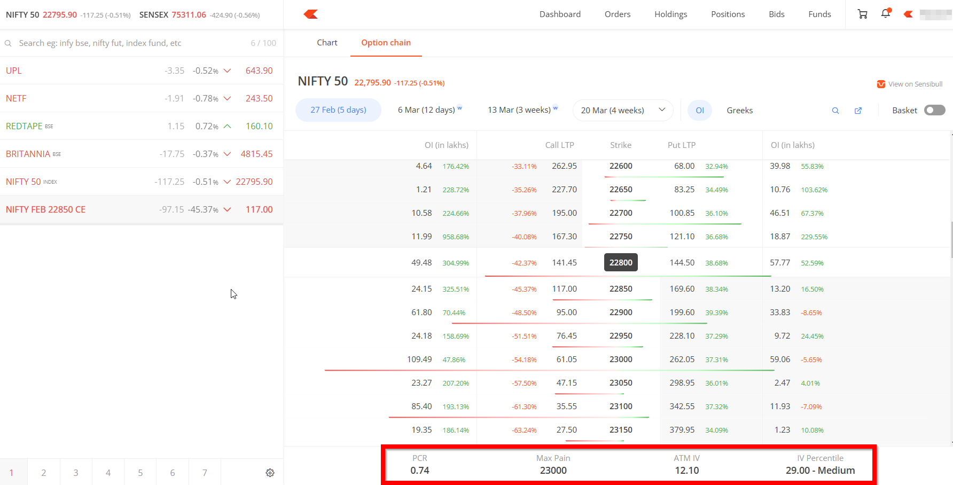Screen dimensions: 953x485
Task: Click the user profile Kite avatar icon
Action: point(908,14)
